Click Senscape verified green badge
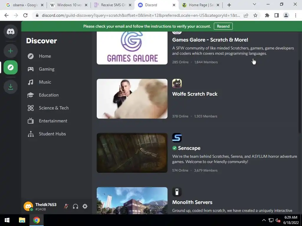Screen dimensions: 302x226 coord(175,148)
